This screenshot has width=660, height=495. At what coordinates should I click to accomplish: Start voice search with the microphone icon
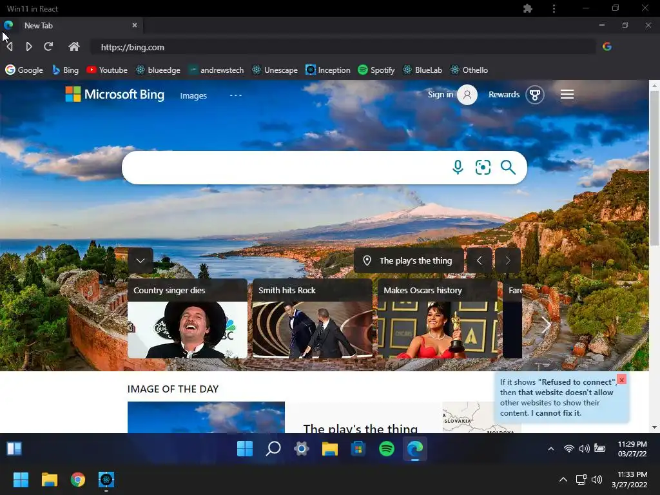pyautogui.click(x=458, y=167)
